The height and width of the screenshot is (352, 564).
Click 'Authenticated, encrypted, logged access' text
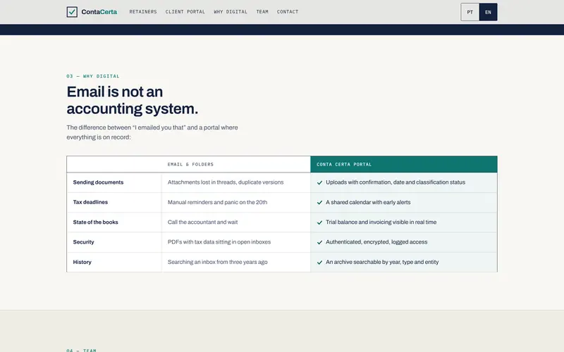[376, 242]
